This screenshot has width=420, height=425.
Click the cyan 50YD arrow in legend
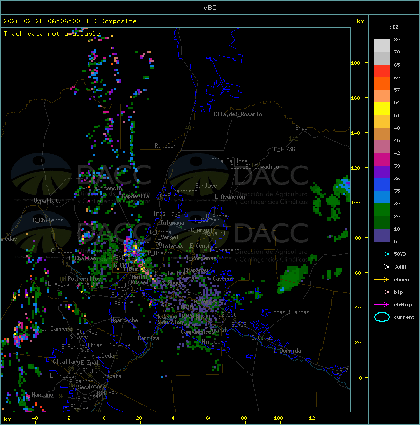point(382,254)
